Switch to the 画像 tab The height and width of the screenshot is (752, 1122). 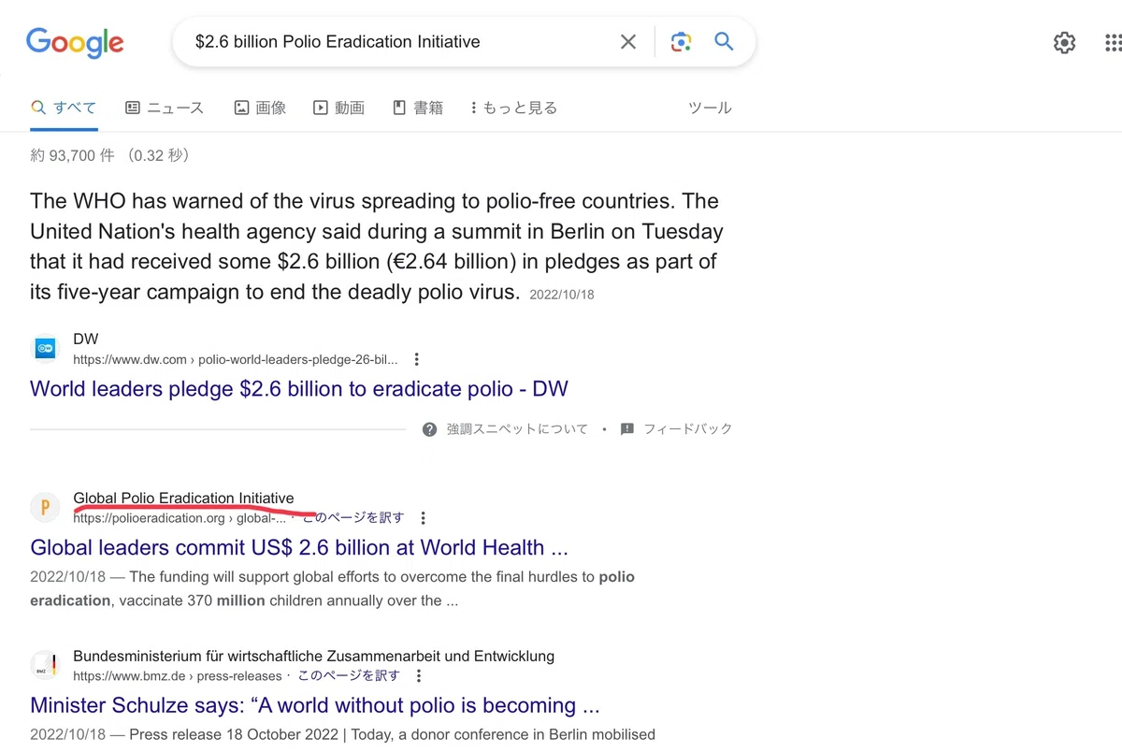[x=260, y=108]
